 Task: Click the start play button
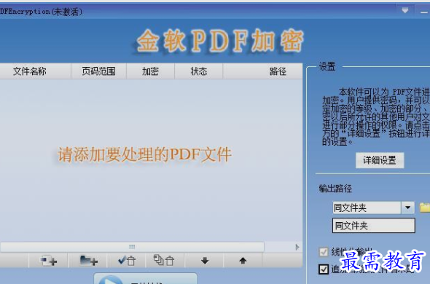tap(145, 279)
